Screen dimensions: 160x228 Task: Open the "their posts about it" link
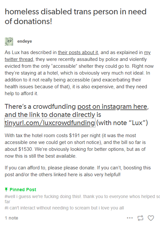click(x=78, y=52)
